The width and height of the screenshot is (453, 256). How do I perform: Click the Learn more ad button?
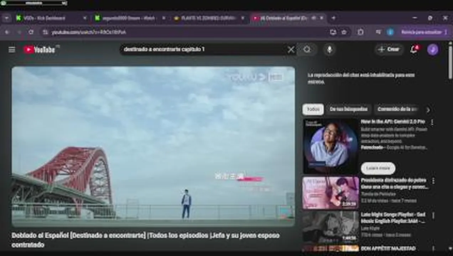click(x=378, y=168)
